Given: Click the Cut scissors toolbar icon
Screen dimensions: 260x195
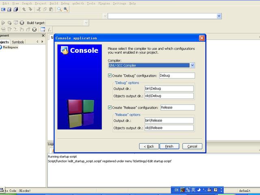Looking at the screenshot, I should [39, 9].
